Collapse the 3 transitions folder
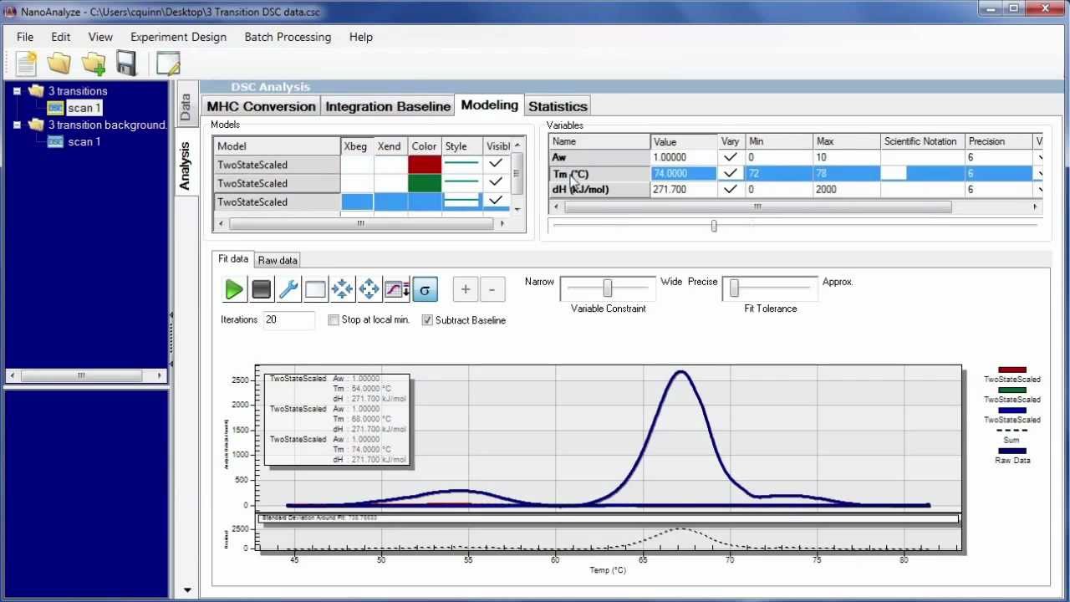The width and height of the screenshot is (1070, 602). pos(17,90)
